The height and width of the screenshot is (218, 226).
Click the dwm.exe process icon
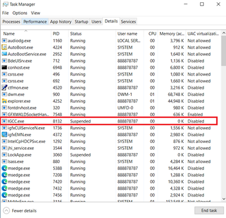5,94
